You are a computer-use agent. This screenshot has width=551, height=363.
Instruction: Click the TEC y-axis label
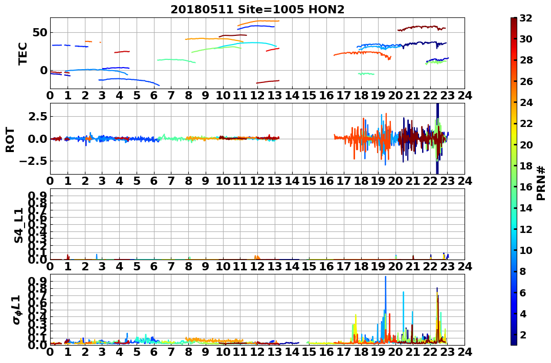point(23,53)
